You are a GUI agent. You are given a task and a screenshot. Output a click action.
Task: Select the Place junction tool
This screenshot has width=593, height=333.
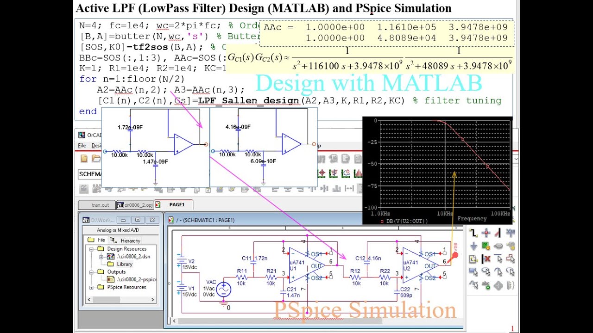(486, 233)
